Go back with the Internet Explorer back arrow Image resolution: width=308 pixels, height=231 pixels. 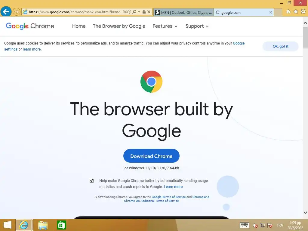[x=6, y=12]
